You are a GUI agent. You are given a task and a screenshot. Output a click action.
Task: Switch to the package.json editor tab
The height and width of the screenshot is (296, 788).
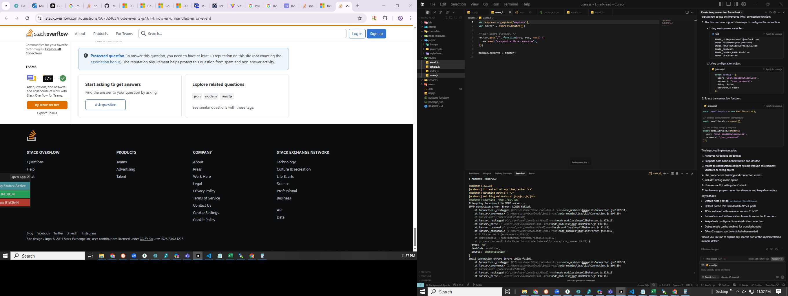[550, 12]
